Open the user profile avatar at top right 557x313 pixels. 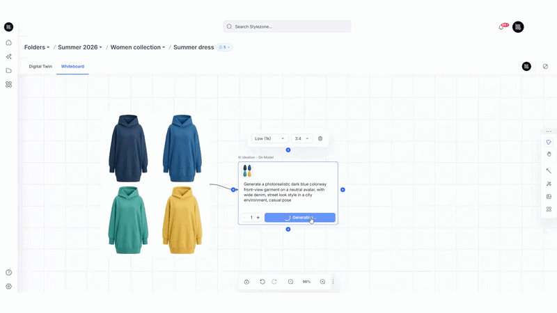518,27
